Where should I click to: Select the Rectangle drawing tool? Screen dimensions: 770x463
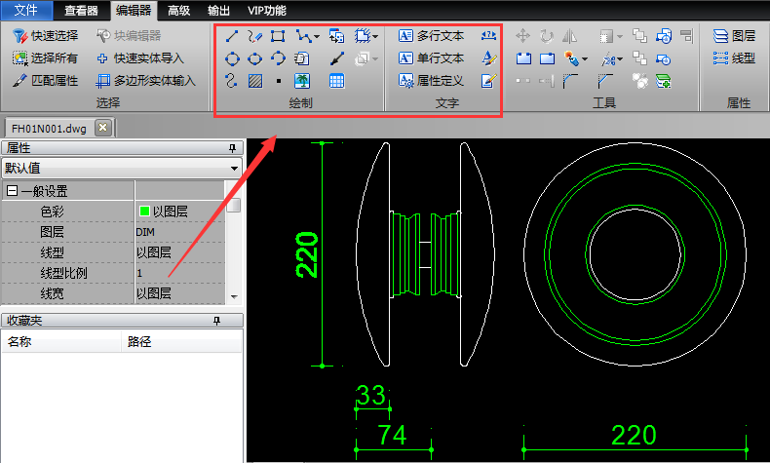[277, 36]
